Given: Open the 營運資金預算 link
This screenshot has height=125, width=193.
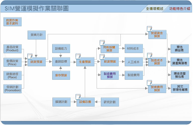Looking at the screenshot, I should tap(157, 34).
